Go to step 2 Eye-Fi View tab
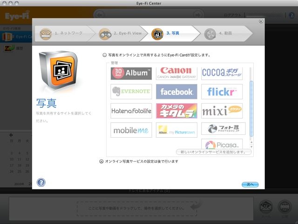This screenshot has width=298, height=224. coord(122,34)
